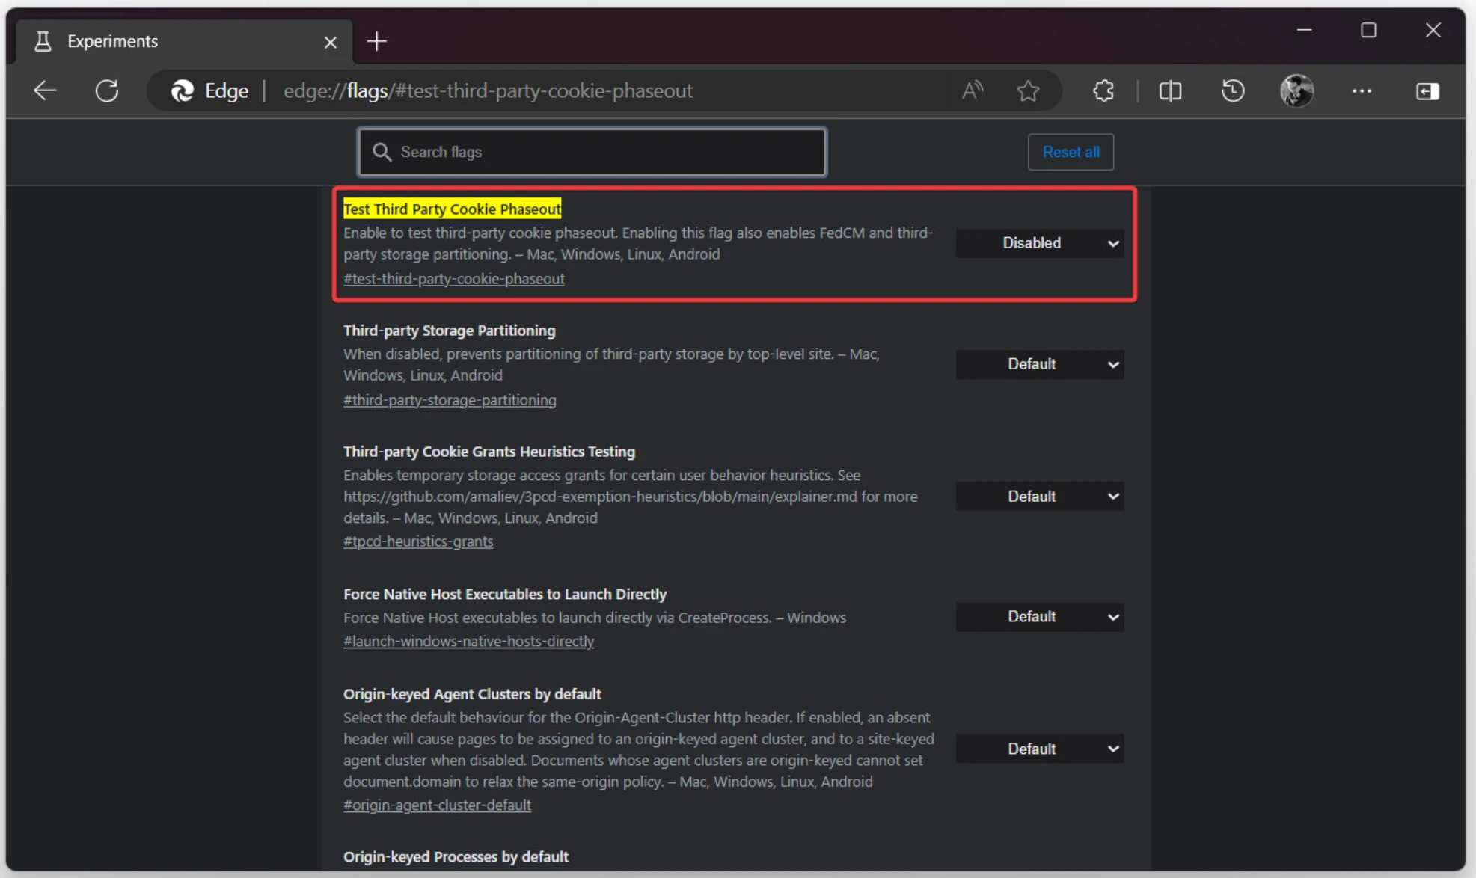
Task: Navigate back using the back arrow
Action: (x=44, y=90)
